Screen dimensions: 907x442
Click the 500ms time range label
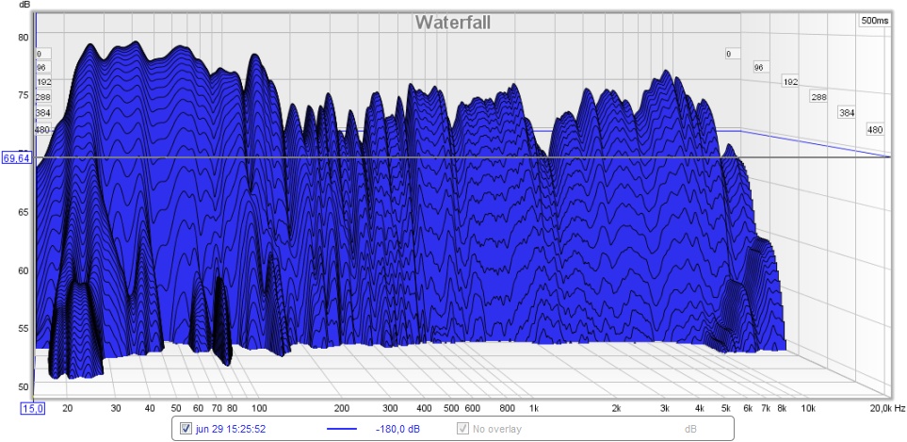[x=875, y=20]
